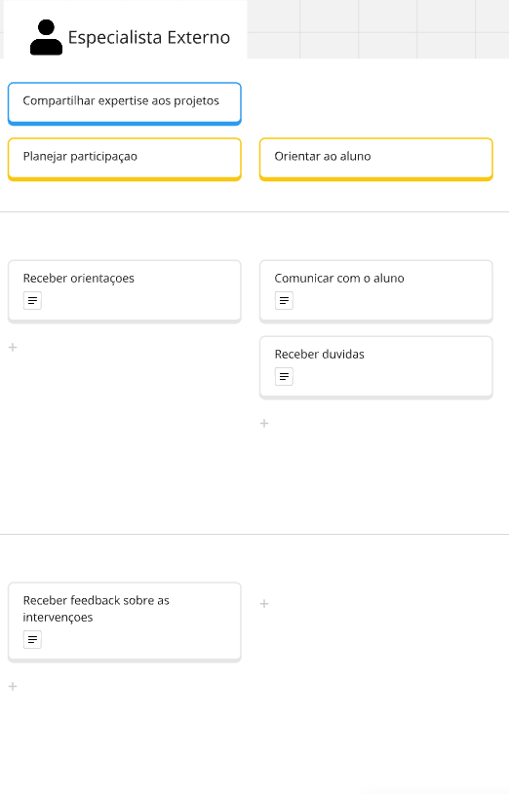
Task: Open description icon on Receber feedback card
Action: click(32, 639)
